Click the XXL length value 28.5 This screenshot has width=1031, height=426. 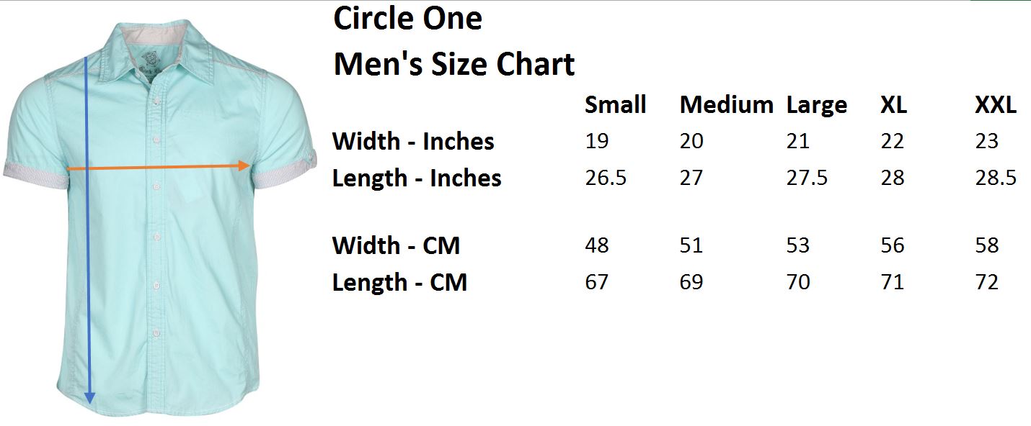pyautogui.click(x=996, y=178)
